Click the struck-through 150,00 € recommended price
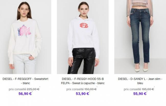The image size is (166, 106). pos(90,89)
